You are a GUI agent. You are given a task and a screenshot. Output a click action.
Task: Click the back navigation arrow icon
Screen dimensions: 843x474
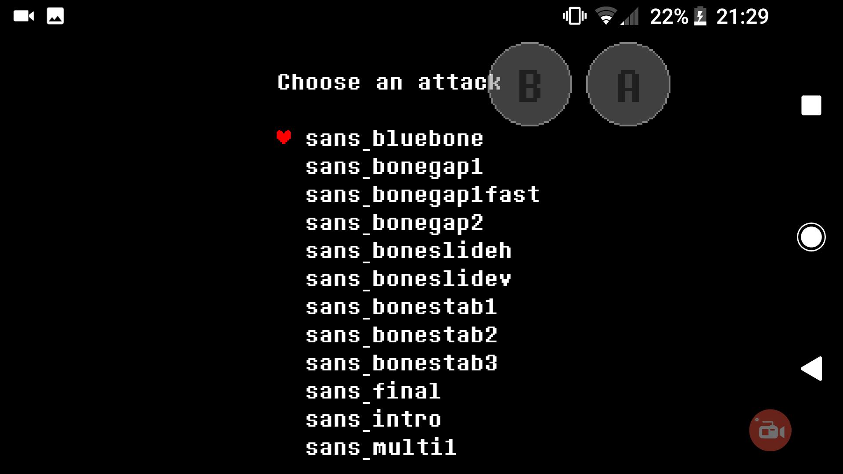pos(812,368)
